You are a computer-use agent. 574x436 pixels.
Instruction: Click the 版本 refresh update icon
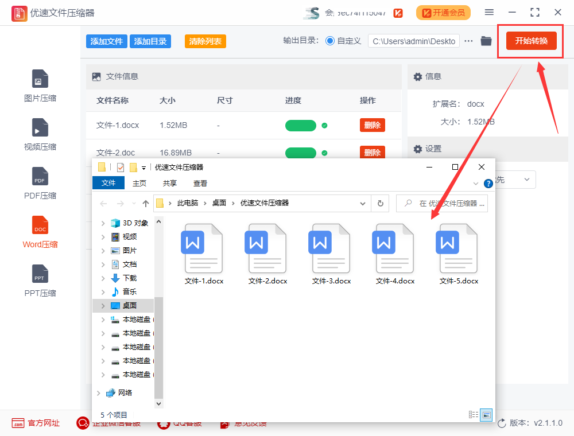502,423
